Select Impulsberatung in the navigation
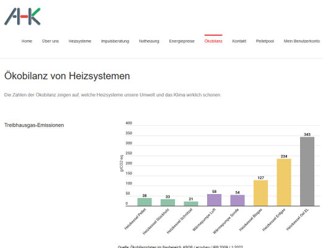The width and height of the screenshot is (323, 248). (x=115, y=41)
